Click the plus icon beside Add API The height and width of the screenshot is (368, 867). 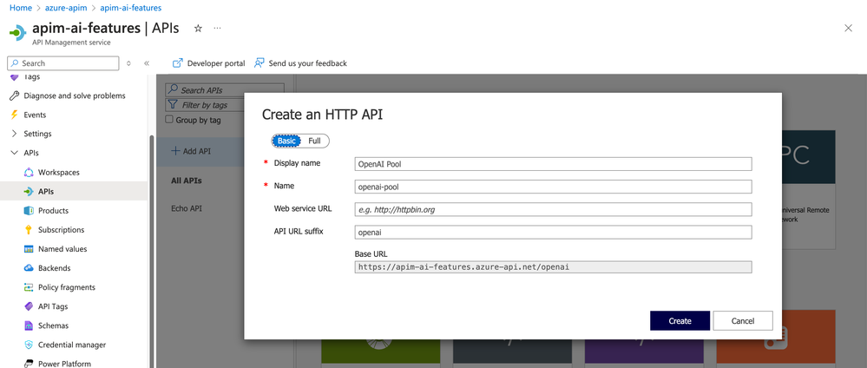[x=175, y=151]
